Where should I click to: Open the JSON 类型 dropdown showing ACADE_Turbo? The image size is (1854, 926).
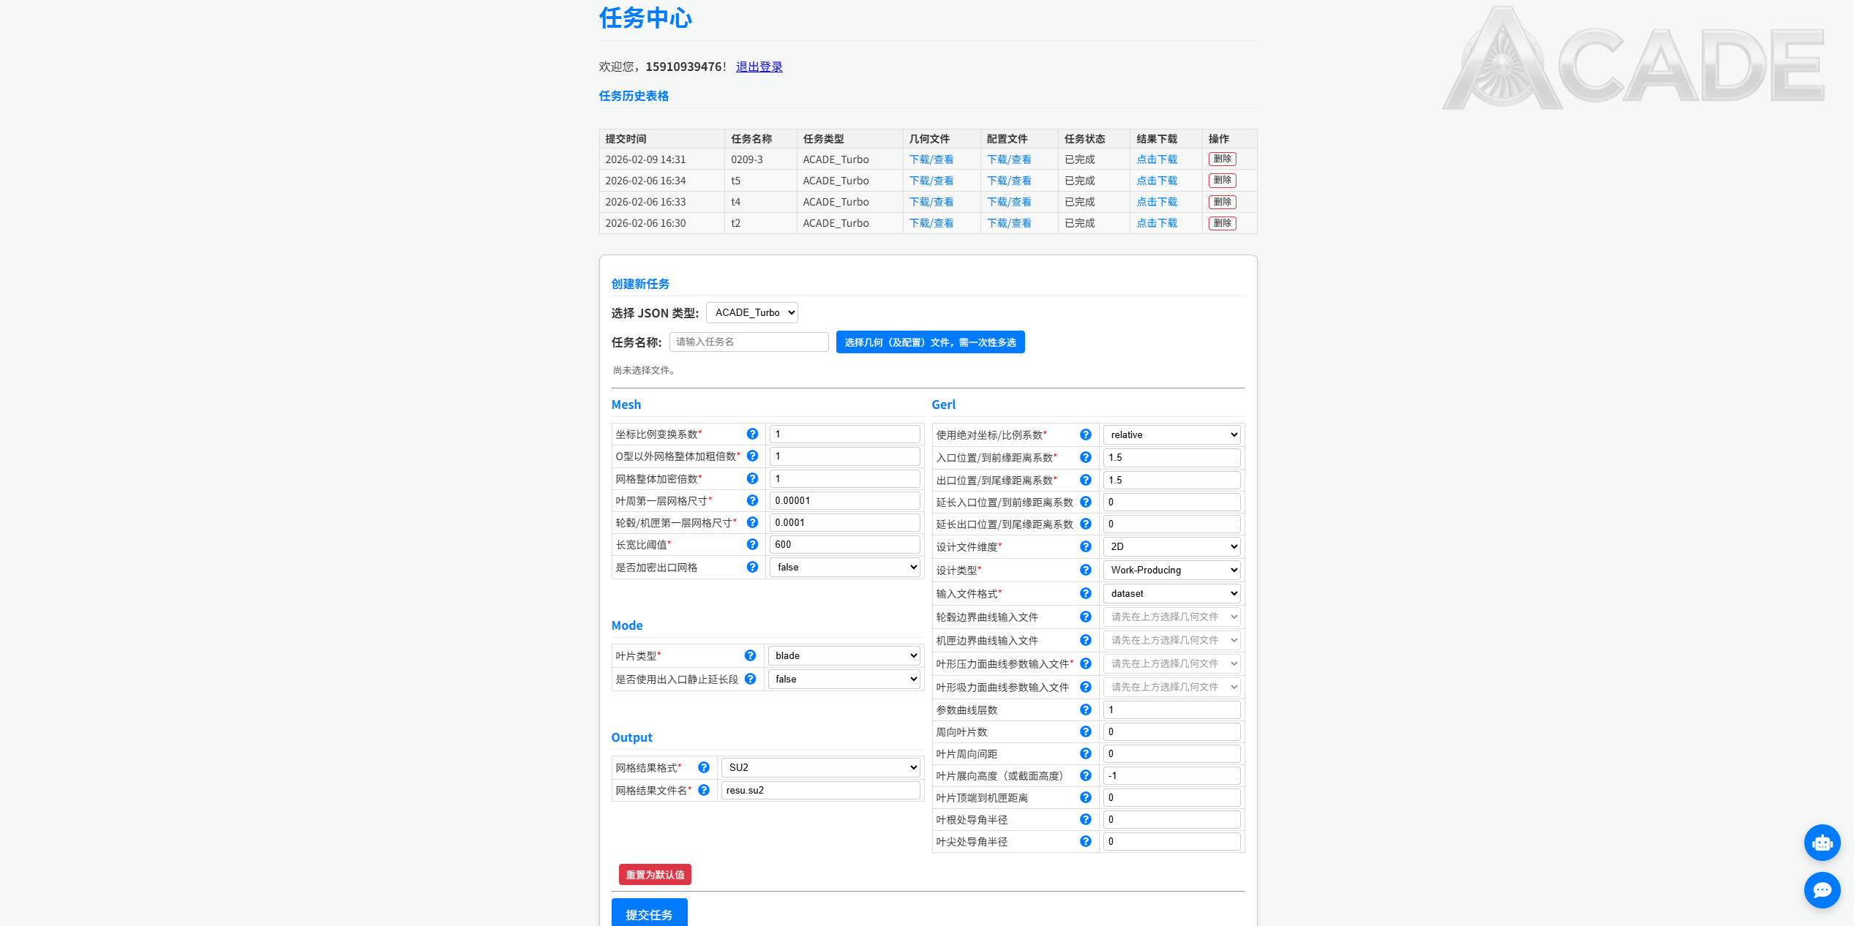pos(752,312)
